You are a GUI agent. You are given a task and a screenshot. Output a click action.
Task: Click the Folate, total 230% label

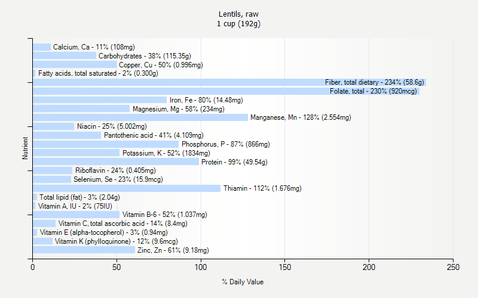pyautogui.click(x=373, y=91)
